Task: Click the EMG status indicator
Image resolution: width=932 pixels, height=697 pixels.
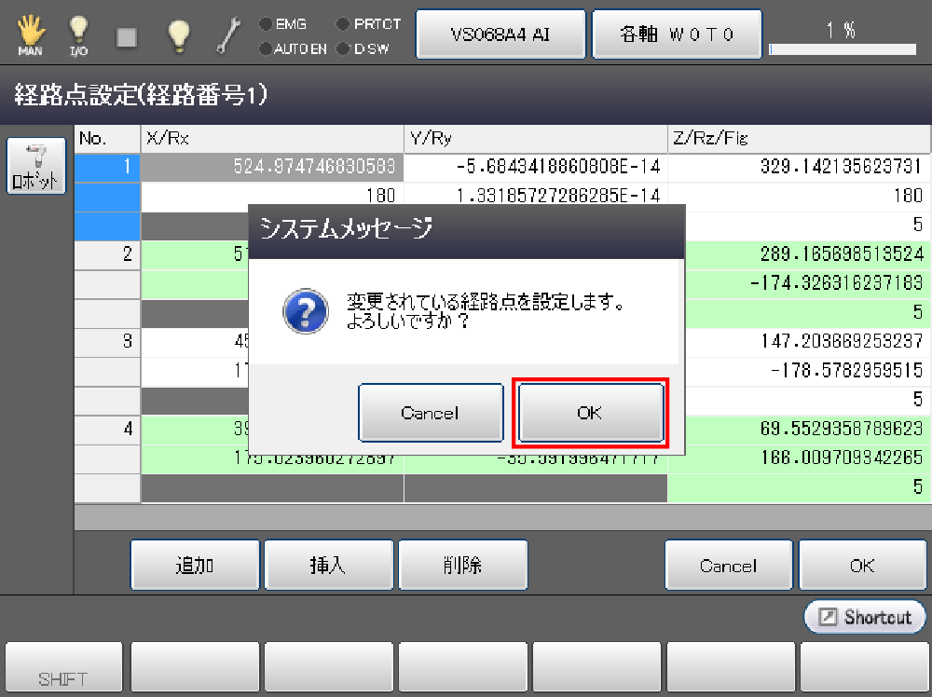Action: coord(266,24)
